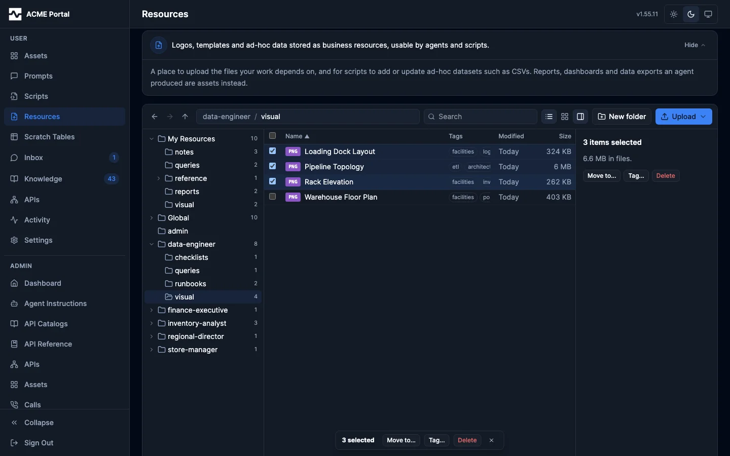Hide the resources description banner
730x456 pixels.
pos(695,45)
